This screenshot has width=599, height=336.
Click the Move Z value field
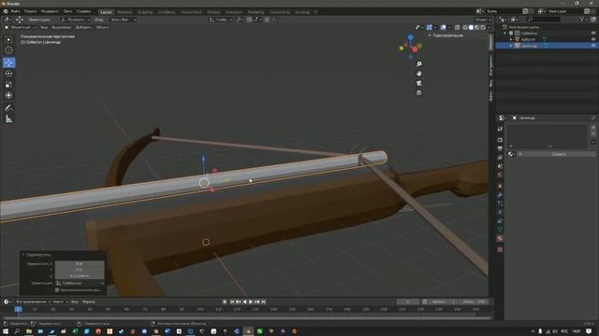(80, 276)
